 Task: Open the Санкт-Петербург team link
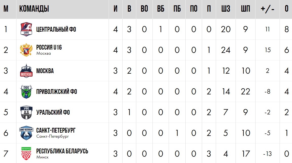56,131
